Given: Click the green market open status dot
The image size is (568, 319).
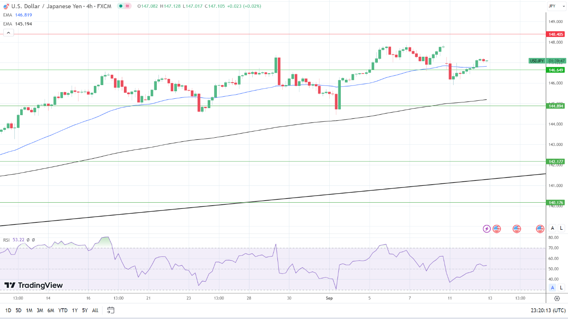Looking at the screenshot, I should tap(120, 6).
